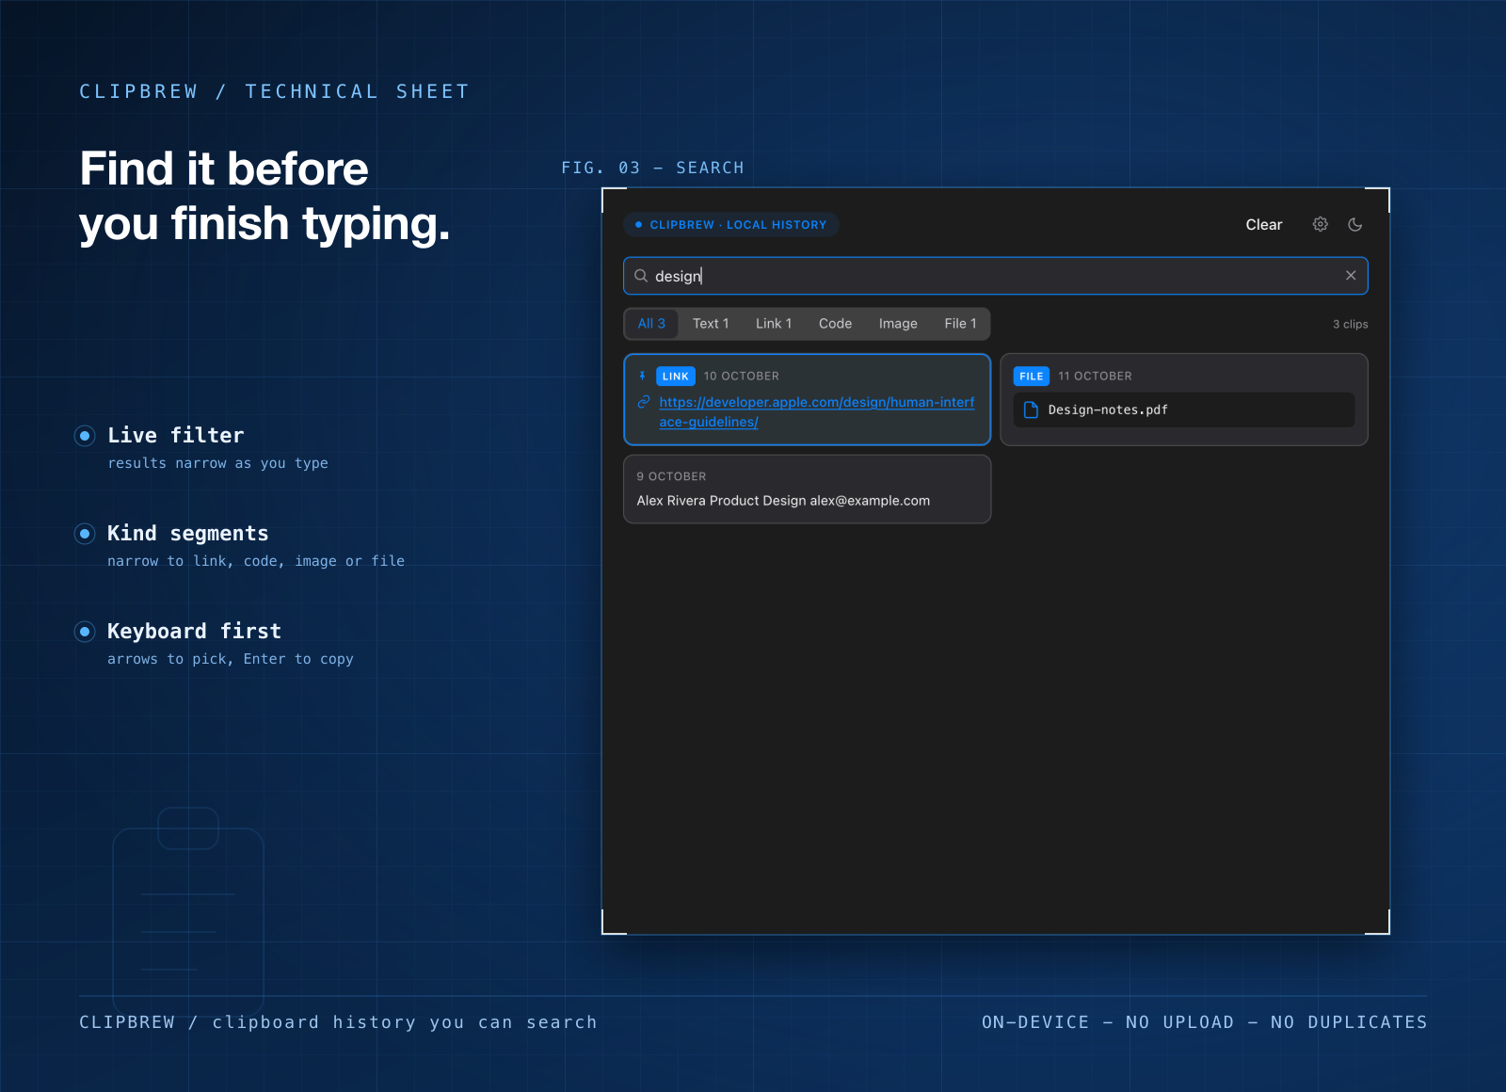Image resolution: width=1506 pixels, height=1092 pixels.
Task: Clear the search field with the X icon
Action: point(1351,276)
